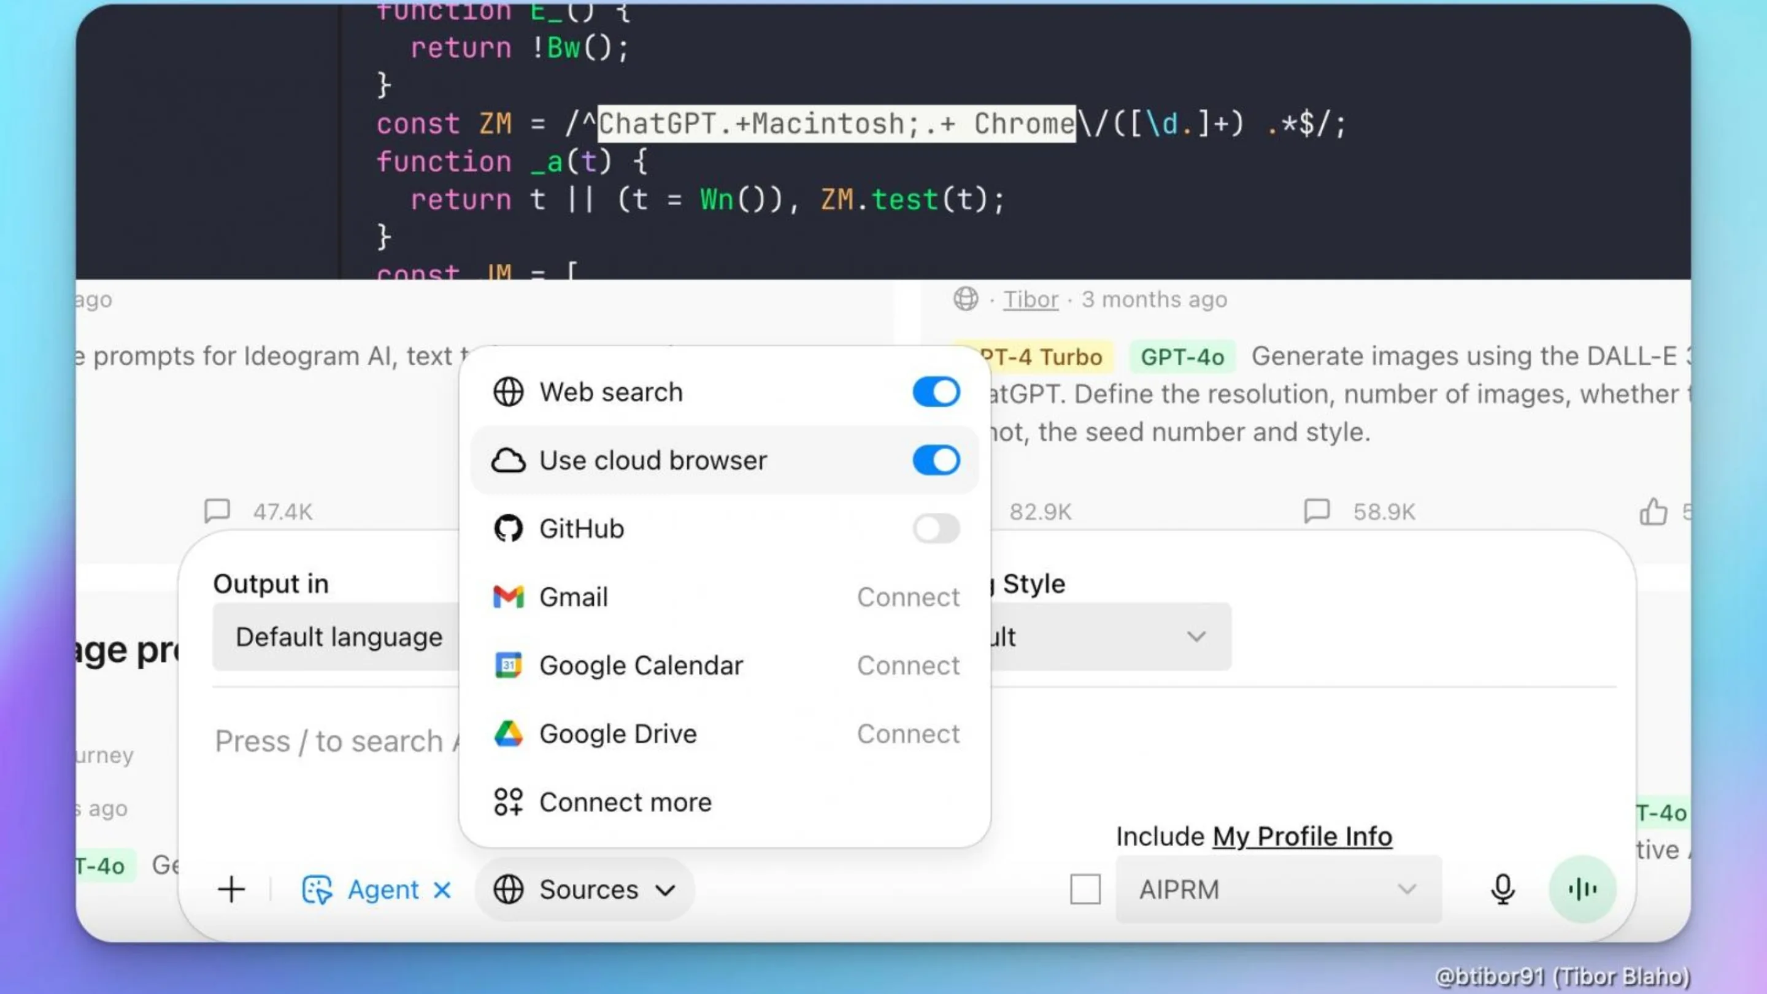Select the Web search menu row
Viewport: 1767px width, 994px height.
click(725, 391)
